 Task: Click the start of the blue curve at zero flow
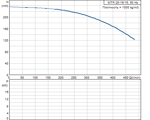10,7
